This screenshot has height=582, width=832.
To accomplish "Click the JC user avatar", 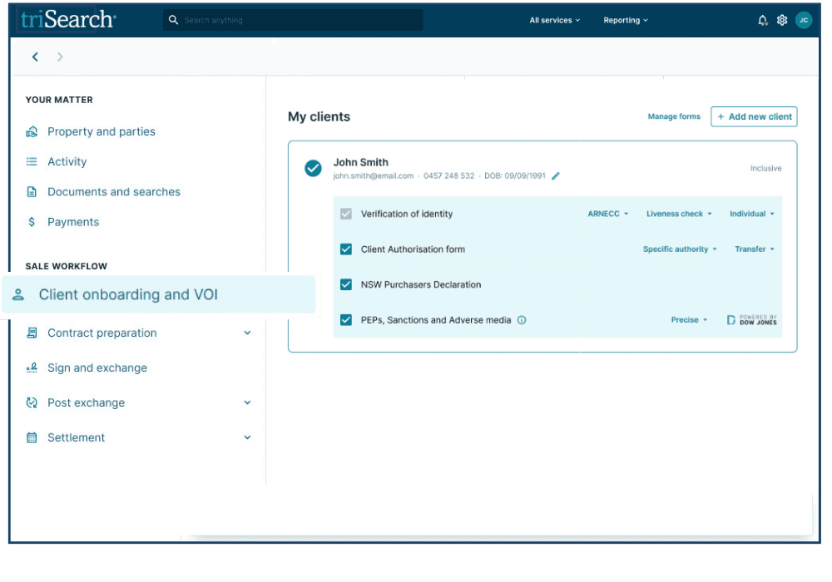I will 803,21.
